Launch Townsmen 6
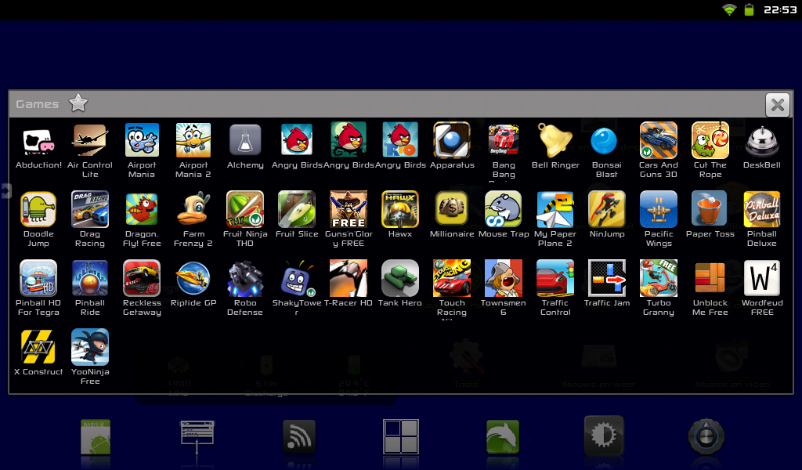The image size is (802, 470). tap(504, 278)
